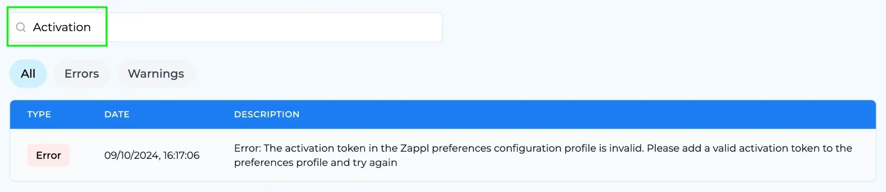Sort by the TYPE column header
Image resolution: width=886 pixels, height=192 pixels.
(x=39, y=114)
